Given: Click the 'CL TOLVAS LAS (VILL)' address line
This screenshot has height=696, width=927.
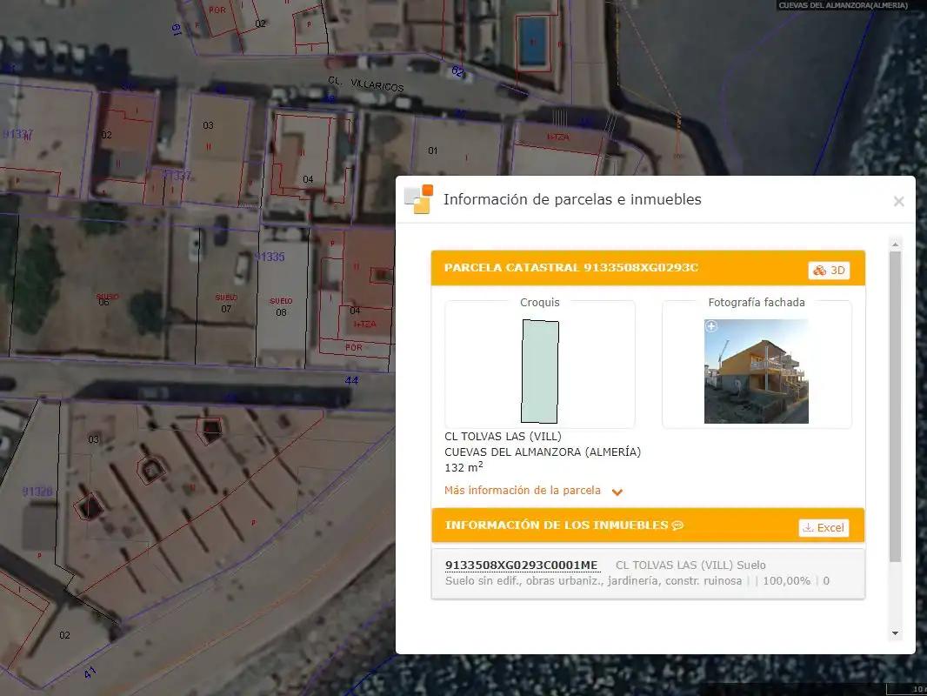Looking at the screenshot, I should click(504, 437).
